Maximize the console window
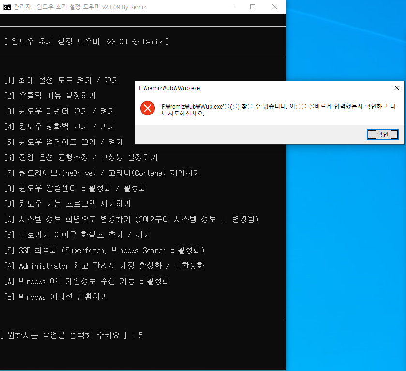 pyautogui.click(x=253, y=7)
